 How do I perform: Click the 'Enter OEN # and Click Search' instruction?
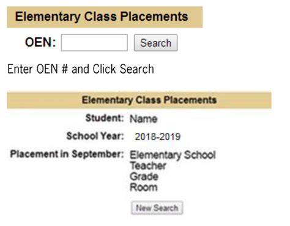81,69
